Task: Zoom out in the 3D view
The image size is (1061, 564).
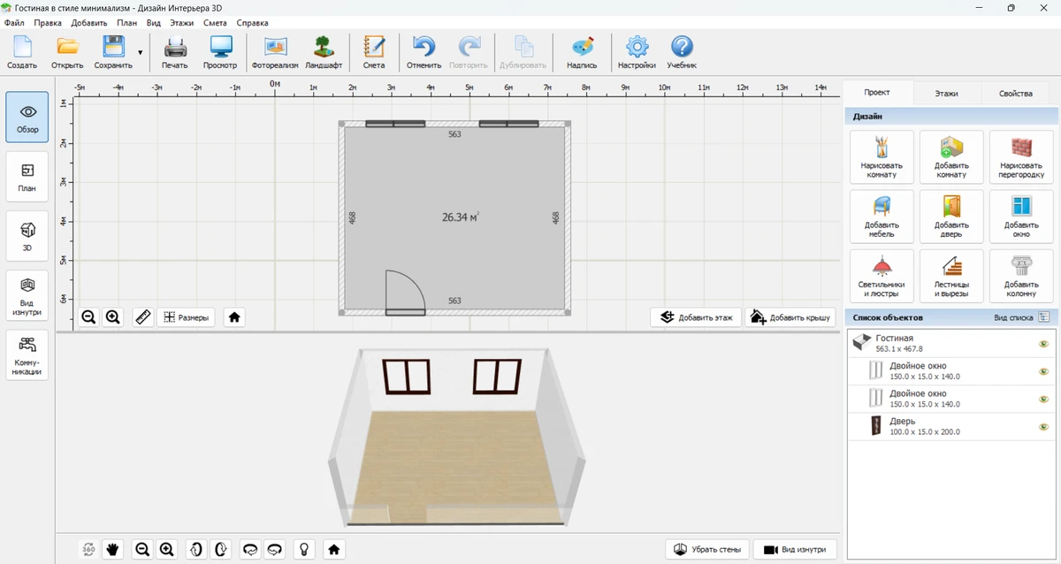Action: point(141,549)
